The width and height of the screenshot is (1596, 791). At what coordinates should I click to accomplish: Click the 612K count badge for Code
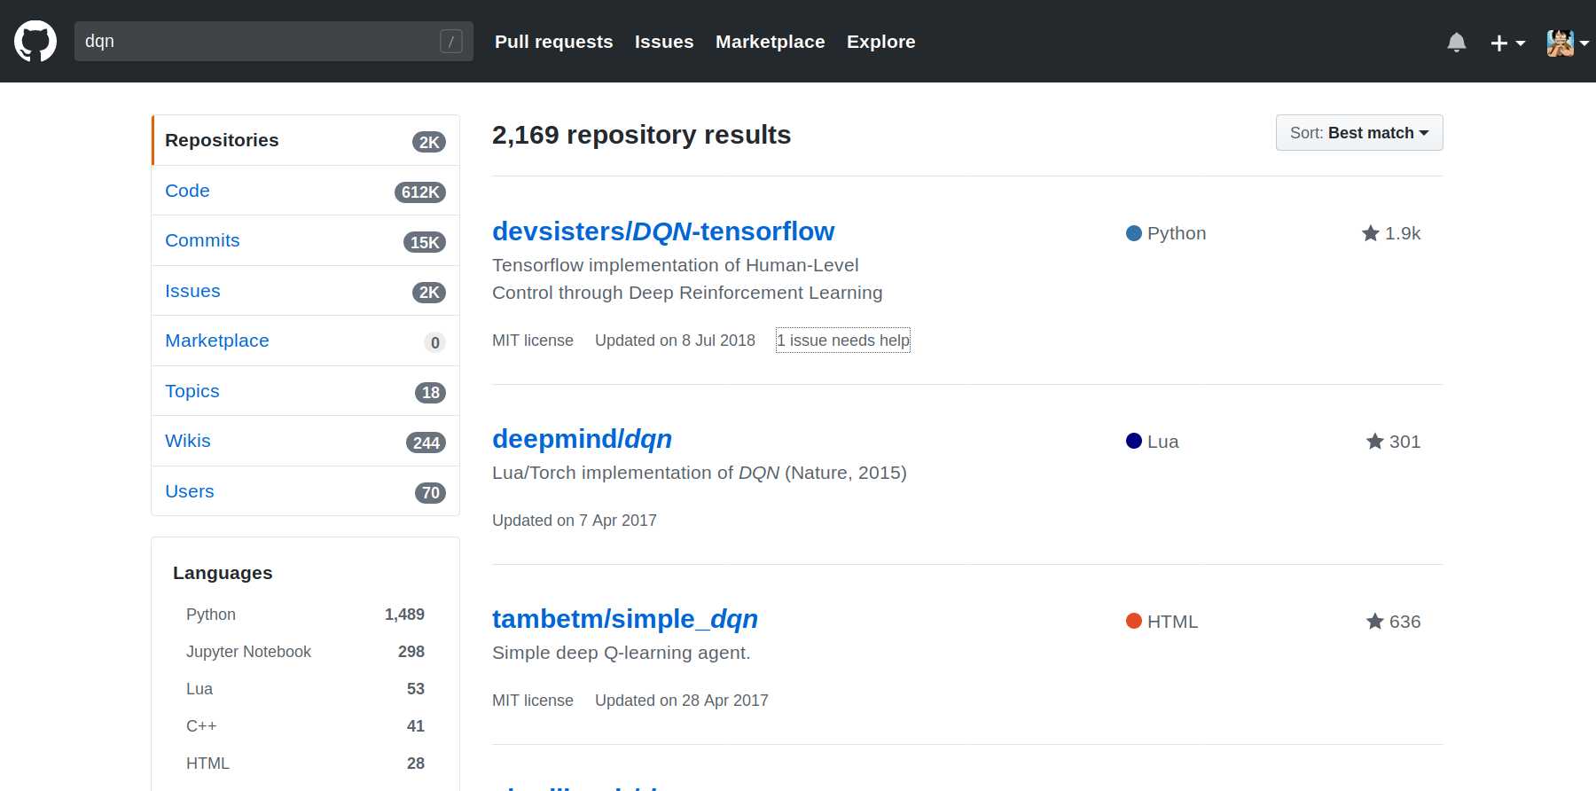[420, 192]
